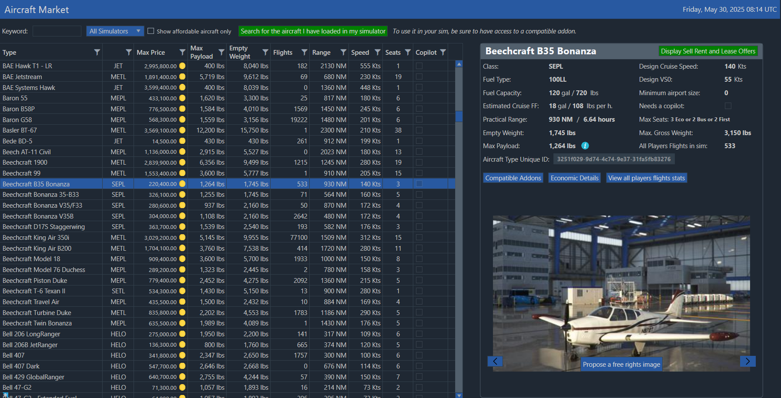This screenshot has width=781, height=398.
Task: Show next aircraft image with right arrow
Action: 747,361
